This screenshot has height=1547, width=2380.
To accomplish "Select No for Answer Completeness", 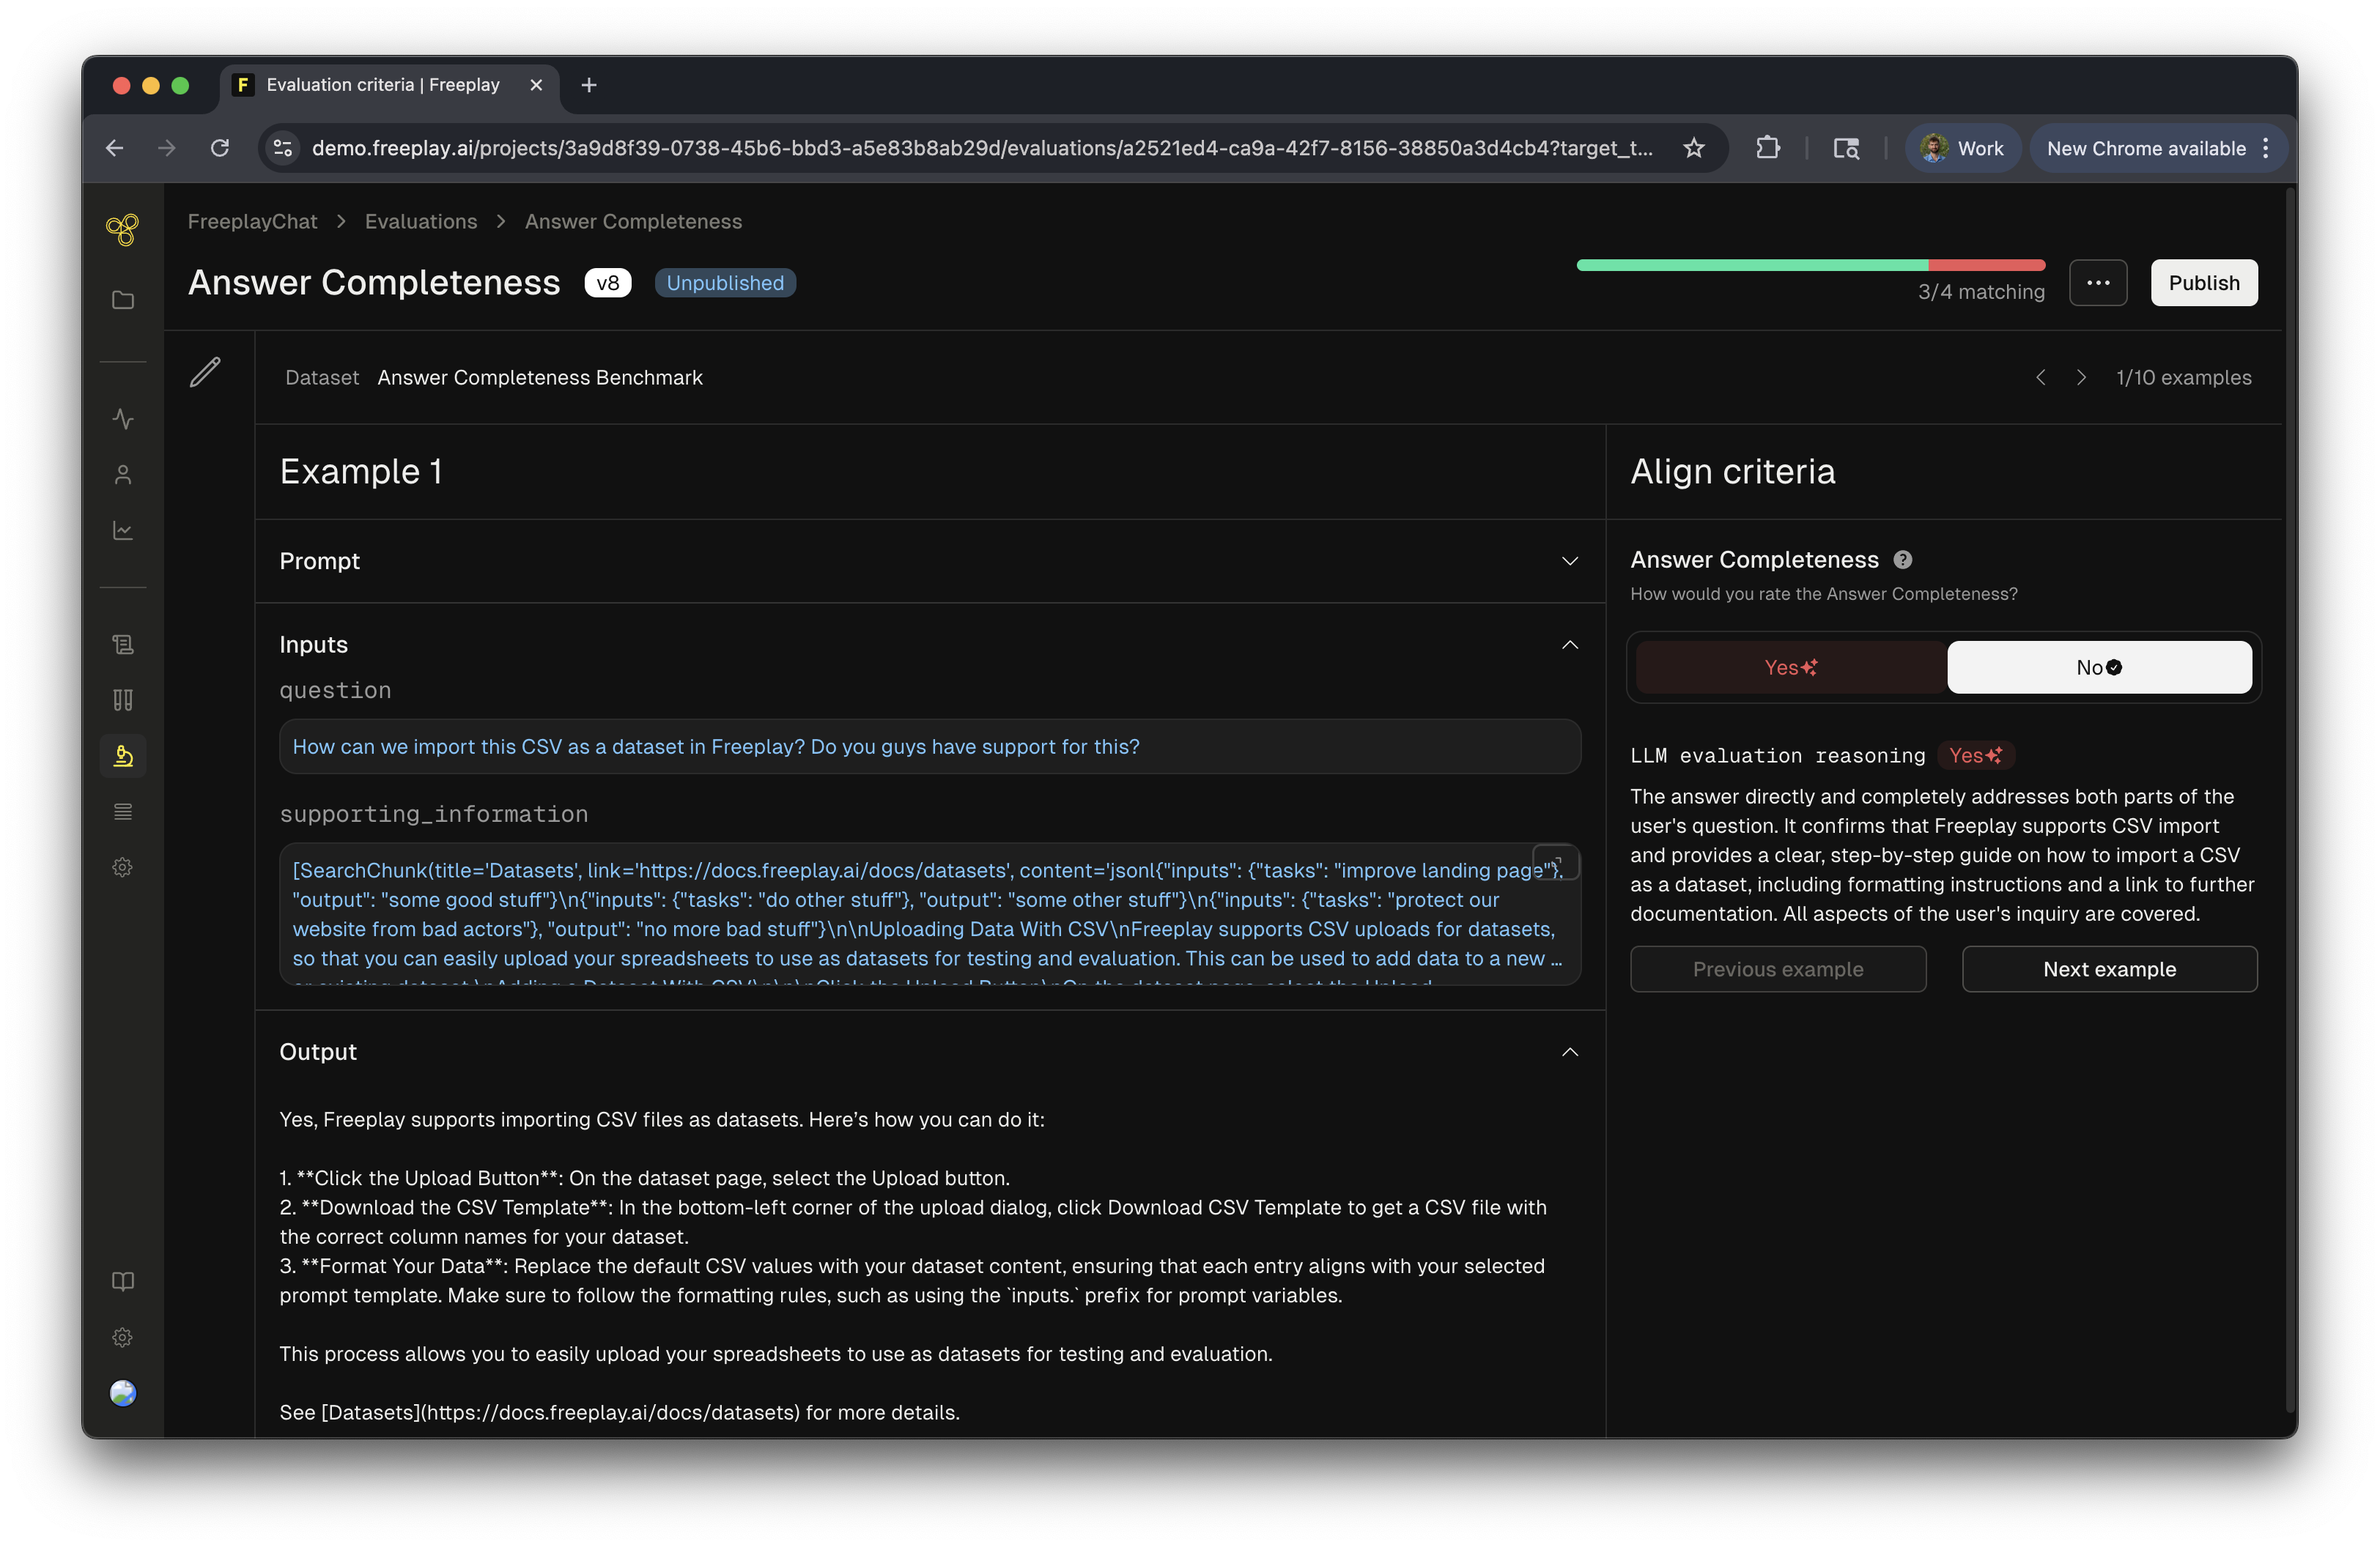I will [2098, 667].
